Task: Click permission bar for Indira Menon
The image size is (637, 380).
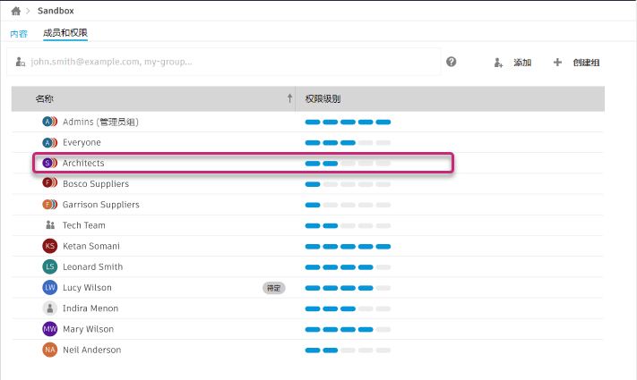Action: click(x=348, y=308)
